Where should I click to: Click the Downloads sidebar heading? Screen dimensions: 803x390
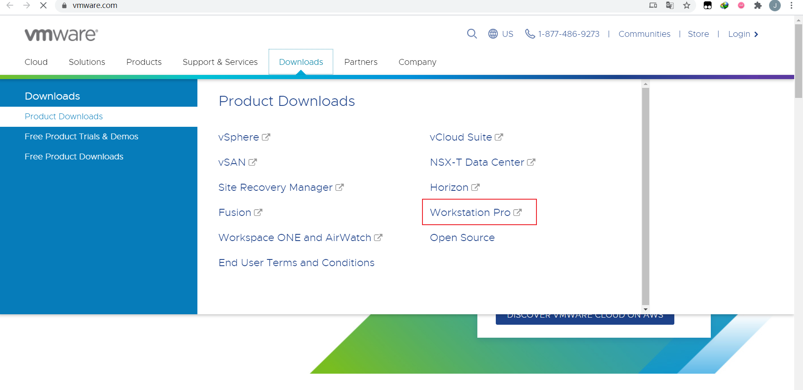tap(52, 96)
